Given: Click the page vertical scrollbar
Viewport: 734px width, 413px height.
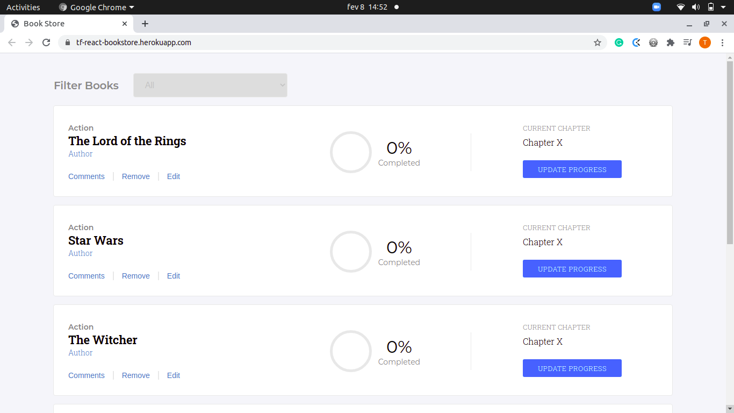Looking at the screenshot, I should (x=730, y=153).
